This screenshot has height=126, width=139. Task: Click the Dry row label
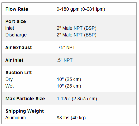click(9, 80)
